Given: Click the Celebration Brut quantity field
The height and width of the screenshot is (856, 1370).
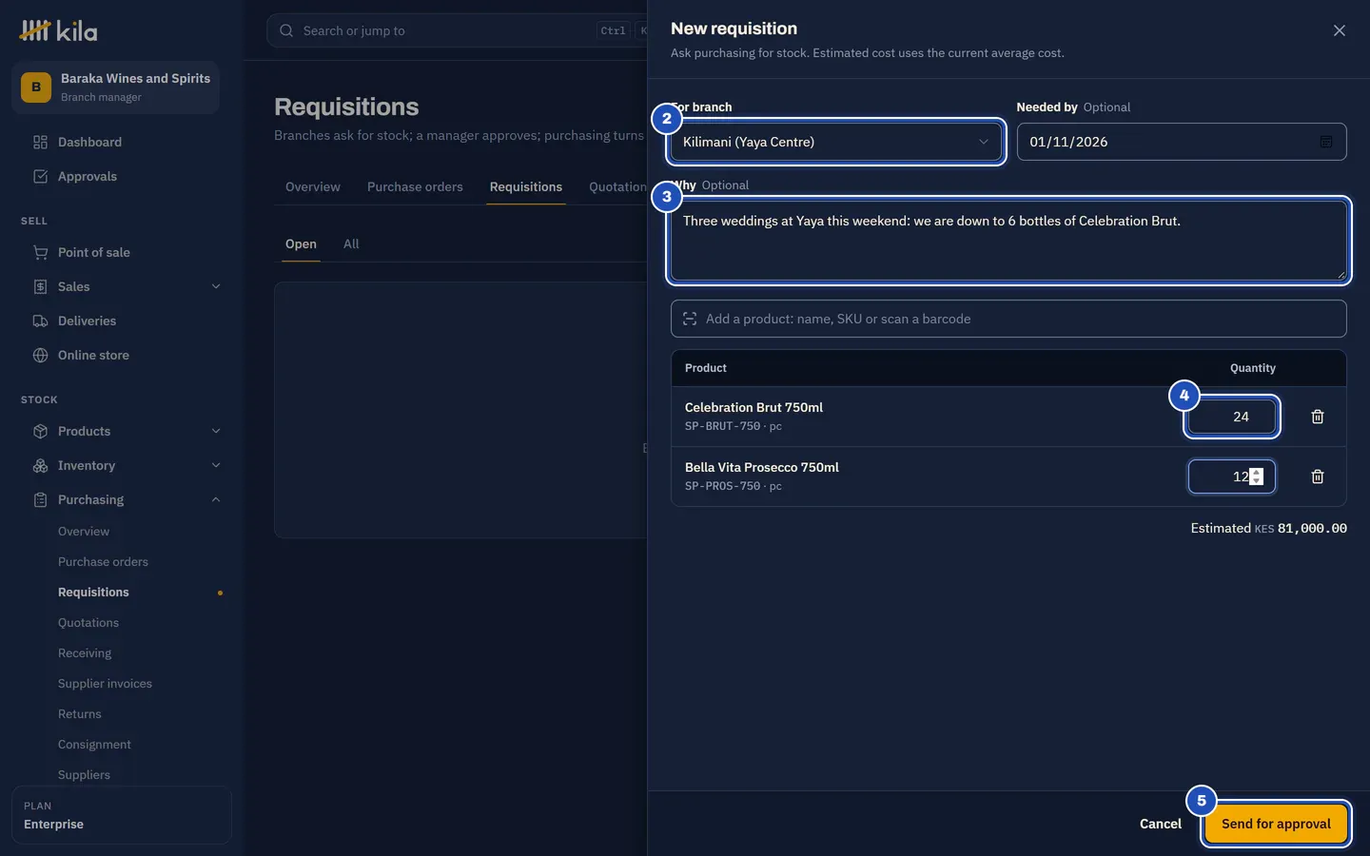Looking at the screenshot, I should point(1232,417).
